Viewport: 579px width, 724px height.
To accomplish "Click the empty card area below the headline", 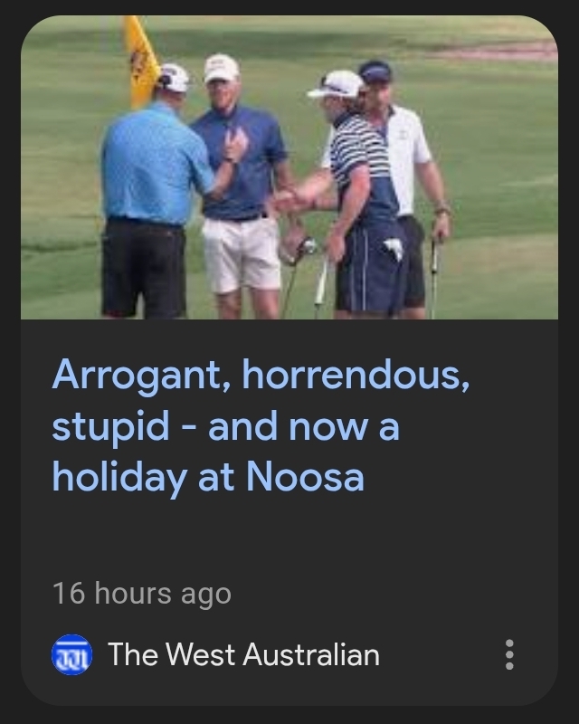I will click(289, 536).
